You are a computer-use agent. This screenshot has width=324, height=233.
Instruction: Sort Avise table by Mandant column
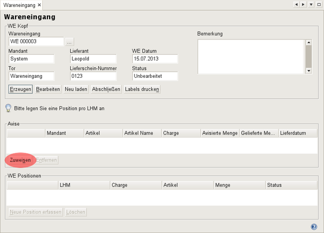(x=64, y=133)
